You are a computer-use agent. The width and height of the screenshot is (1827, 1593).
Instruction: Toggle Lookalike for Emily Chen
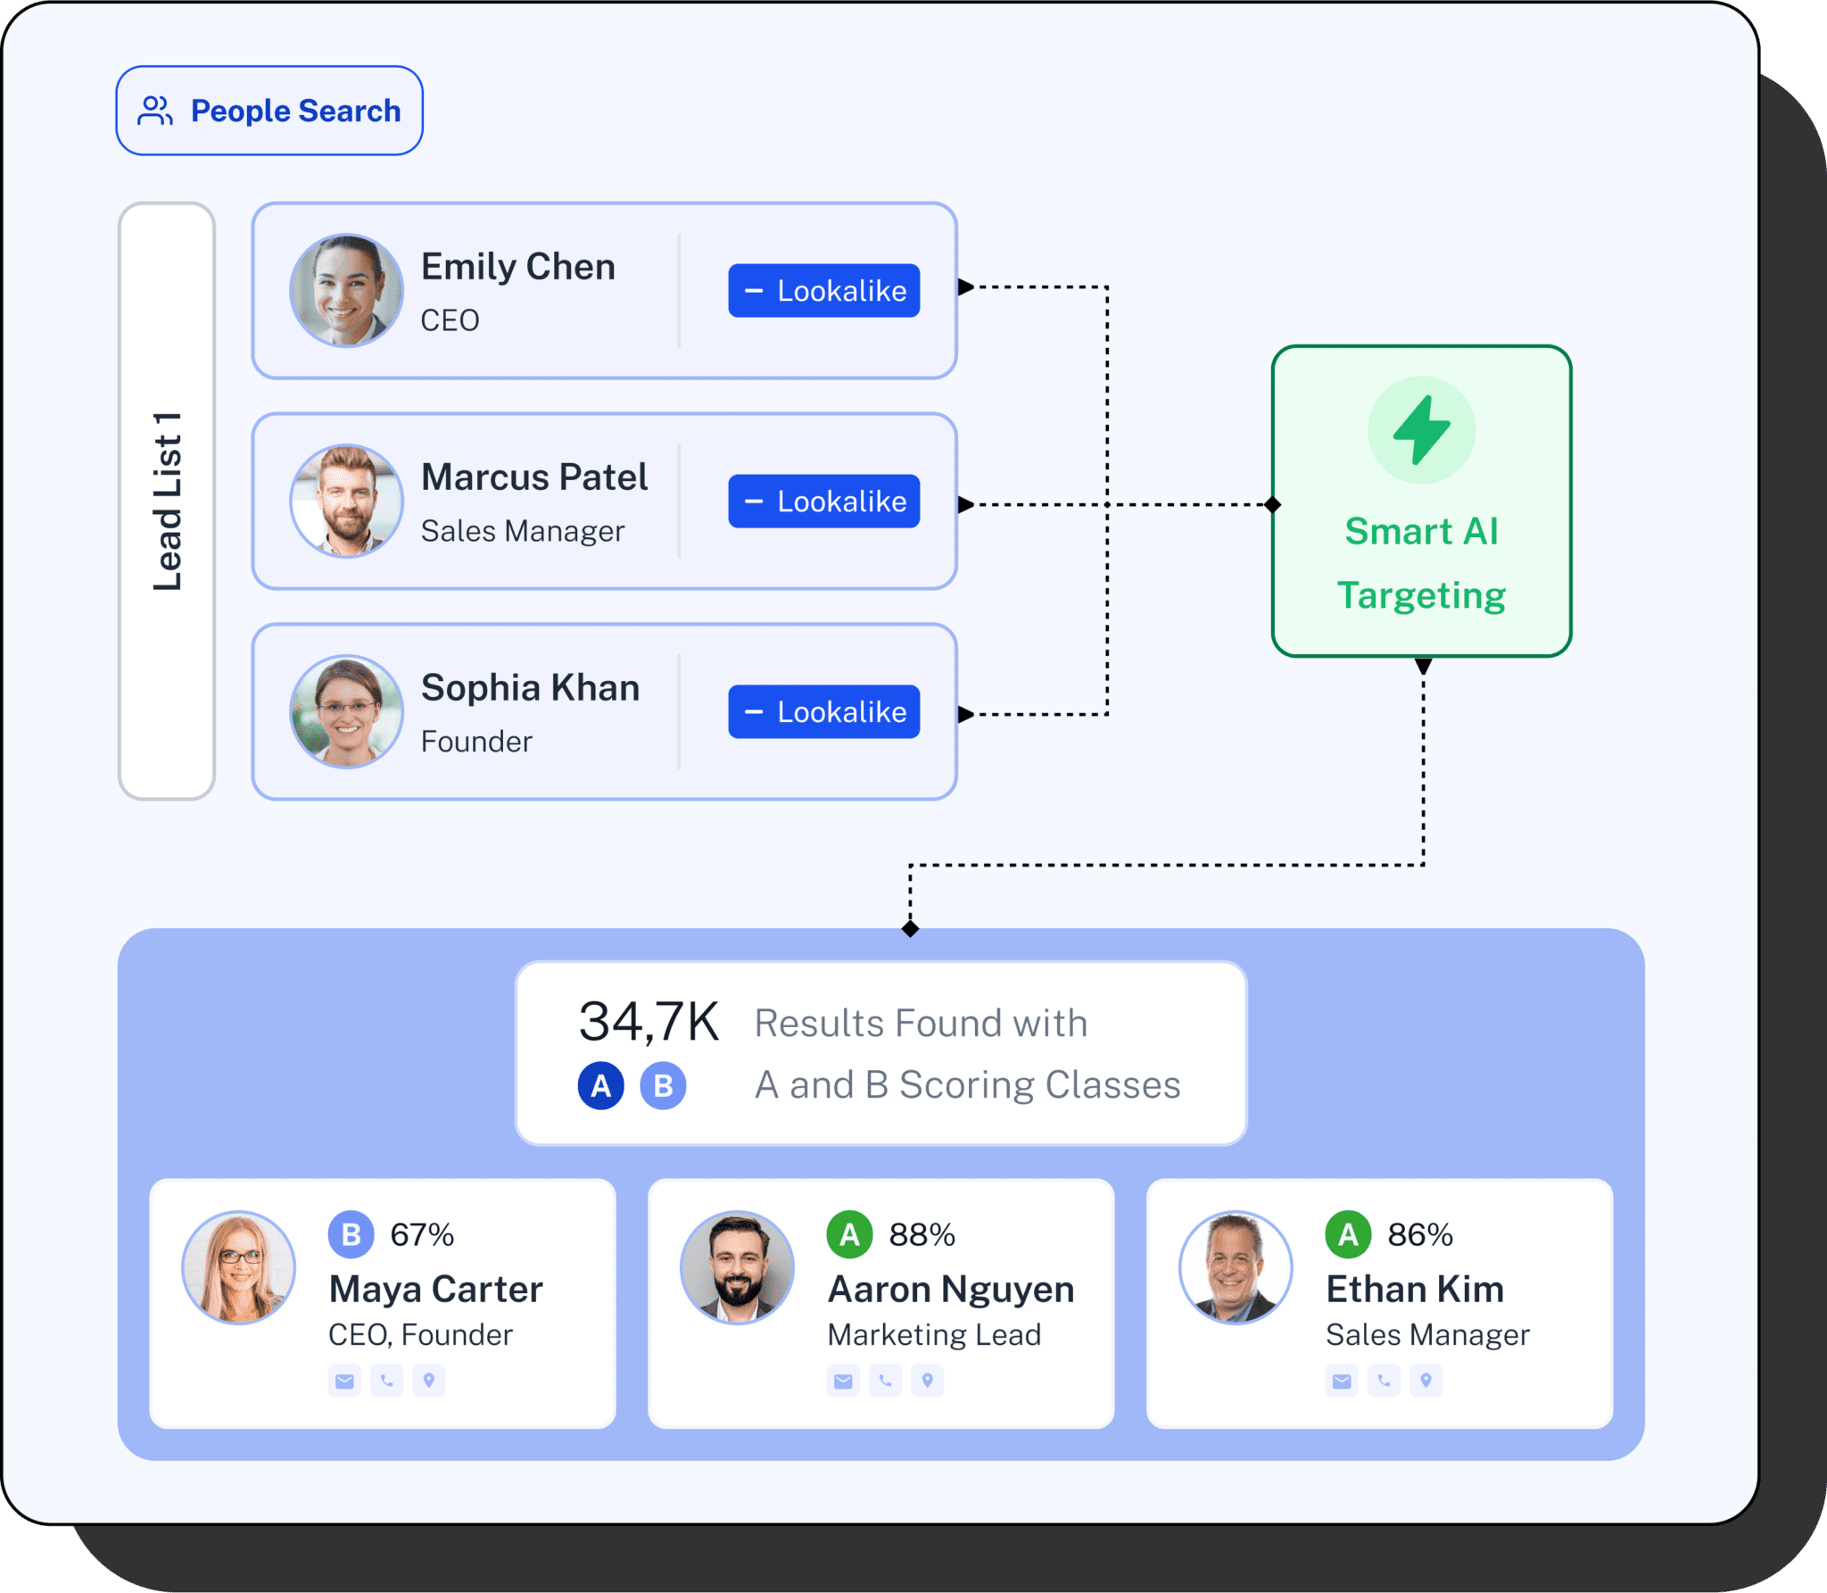pyautogui.click(x=823, y=289)
